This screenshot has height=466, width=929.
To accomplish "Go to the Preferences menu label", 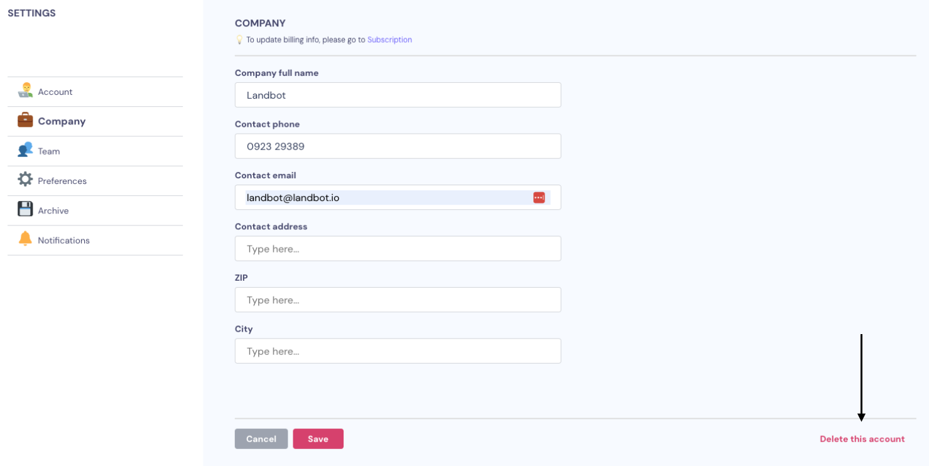I will (x=62, y=181).
